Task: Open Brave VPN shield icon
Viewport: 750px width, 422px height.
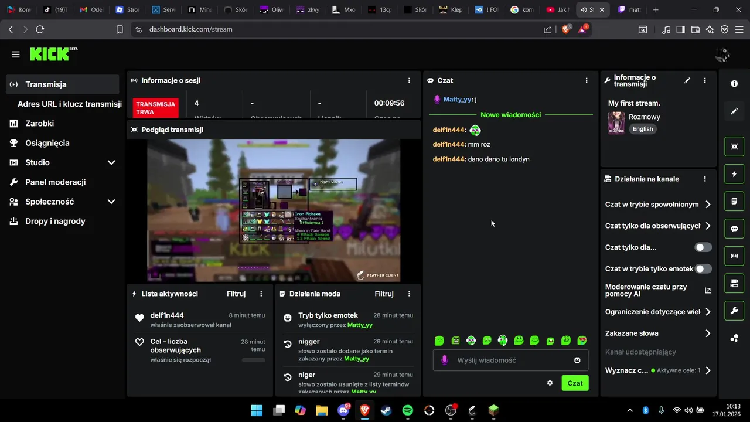Action: pos(725,29)
